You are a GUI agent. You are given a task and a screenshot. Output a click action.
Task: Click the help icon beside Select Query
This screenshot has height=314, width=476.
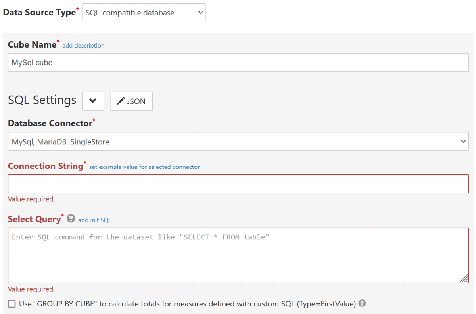click(71, 218)
